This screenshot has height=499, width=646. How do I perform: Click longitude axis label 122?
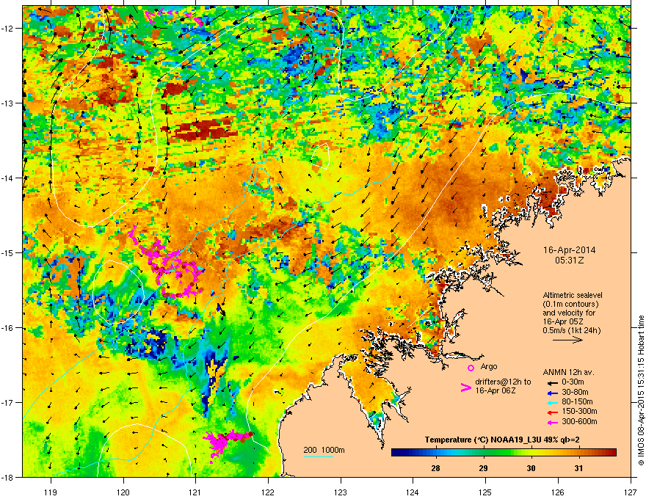(x=268, y=492)
